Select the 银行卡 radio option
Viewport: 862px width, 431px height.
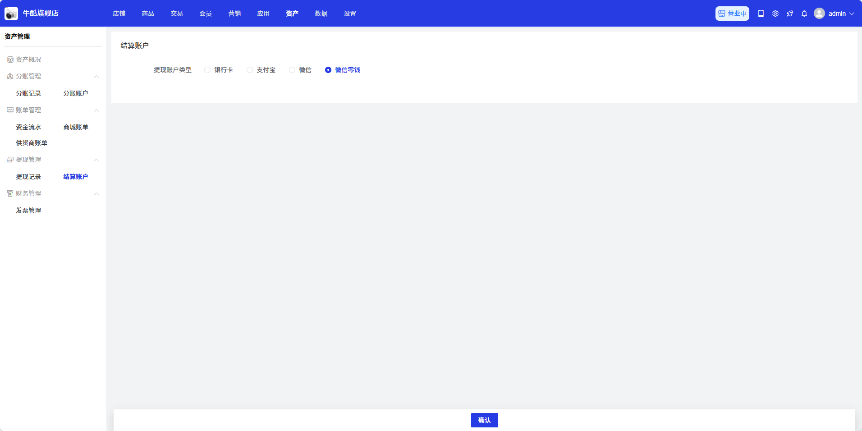point(219,70)
